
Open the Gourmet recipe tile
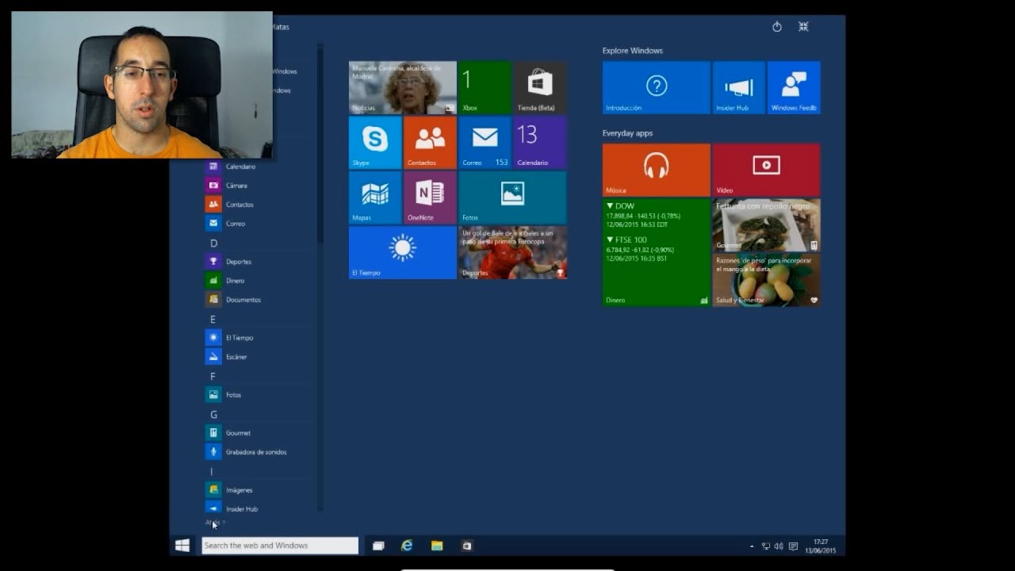766,225
